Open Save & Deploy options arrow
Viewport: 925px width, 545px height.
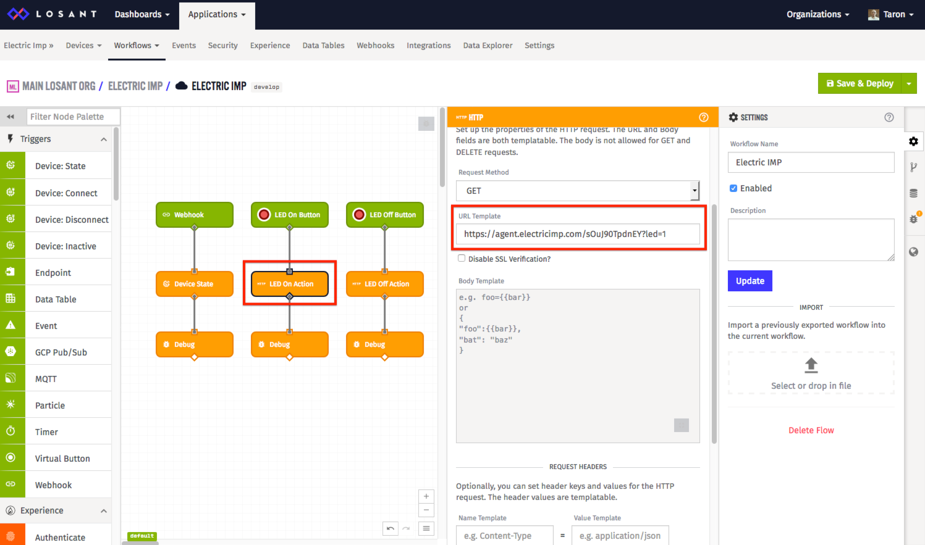point(909,83)
